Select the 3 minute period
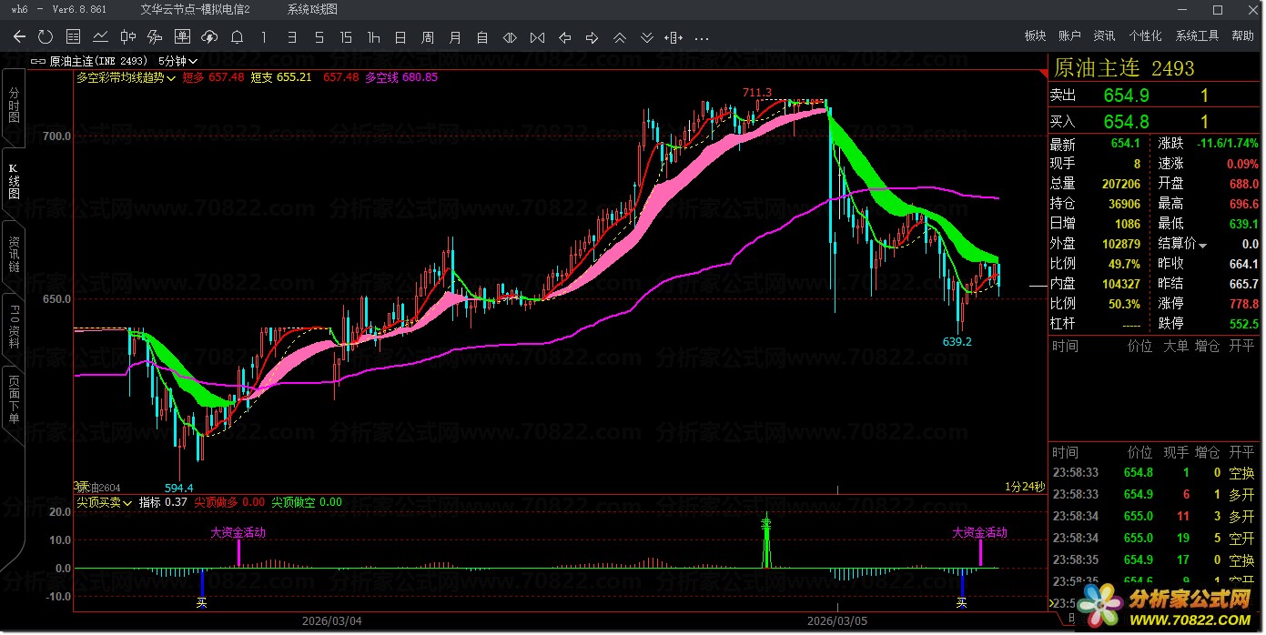1266x635 pixels. click(x=291, y=37)
